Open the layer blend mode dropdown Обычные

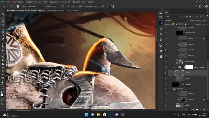coord(177,20)
